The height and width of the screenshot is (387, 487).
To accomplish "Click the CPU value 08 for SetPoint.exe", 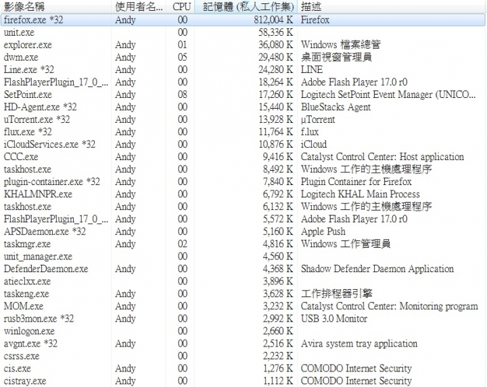I will (183, 95).
